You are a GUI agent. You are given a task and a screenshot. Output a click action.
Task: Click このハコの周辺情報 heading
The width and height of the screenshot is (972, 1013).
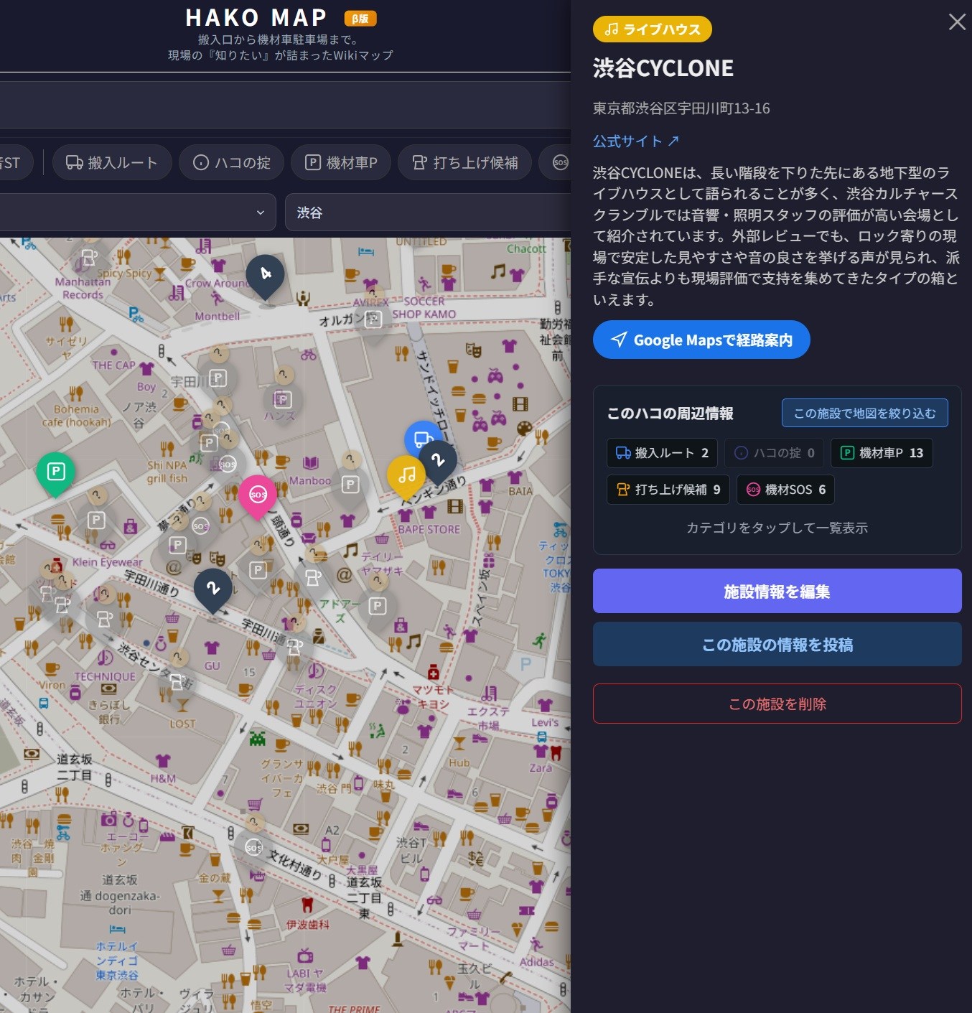point(670,414)
